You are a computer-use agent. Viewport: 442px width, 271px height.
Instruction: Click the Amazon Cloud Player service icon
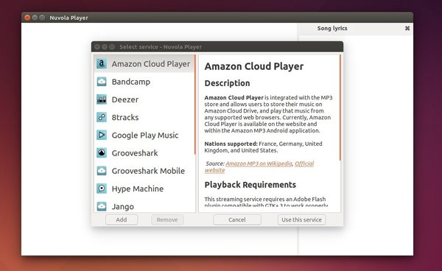pos(102,64)
